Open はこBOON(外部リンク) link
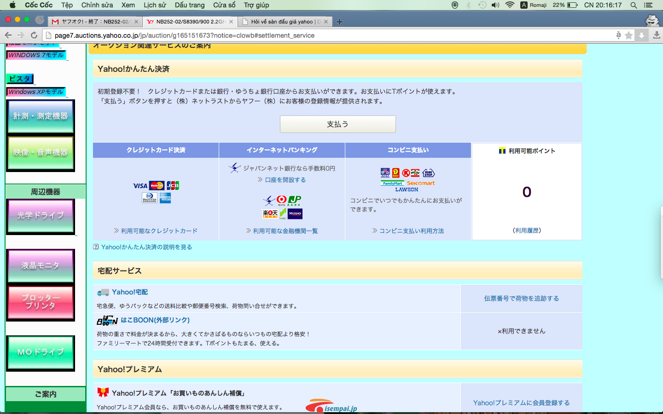This screenshot has width=663, height=414. (155, 320)
